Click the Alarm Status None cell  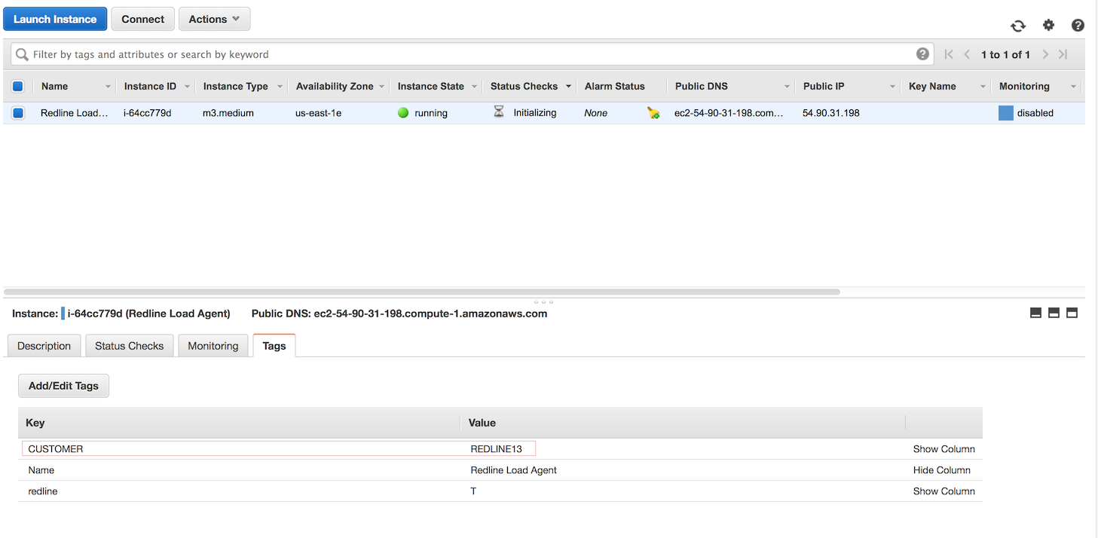[x=596, y=113]
